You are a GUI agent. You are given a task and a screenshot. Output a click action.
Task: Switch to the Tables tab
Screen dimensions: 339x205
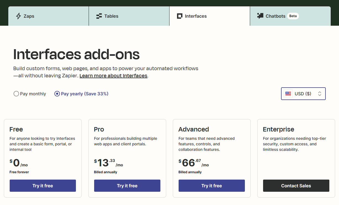(129, 16)
